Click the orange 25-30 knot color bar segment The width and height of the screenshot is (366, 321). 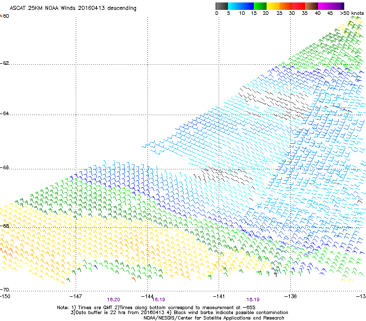pos(286,6)
